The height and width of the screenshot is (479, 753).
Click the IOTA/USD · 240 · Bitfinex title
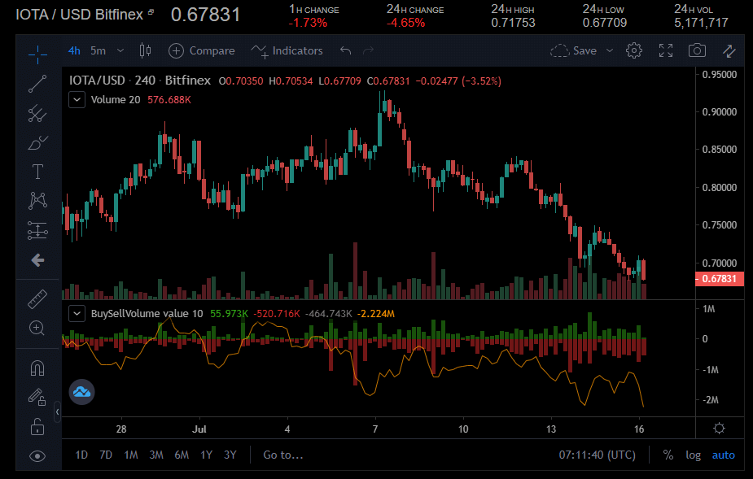[x=140, y=81]
